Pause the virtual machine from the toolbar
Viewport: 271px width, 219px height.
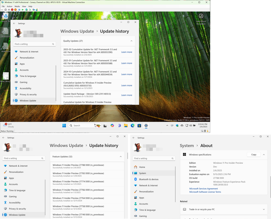tap(19, 10)
